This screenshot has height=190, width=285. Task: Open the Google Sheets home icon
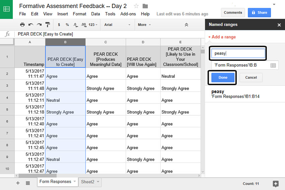(6, 9)
